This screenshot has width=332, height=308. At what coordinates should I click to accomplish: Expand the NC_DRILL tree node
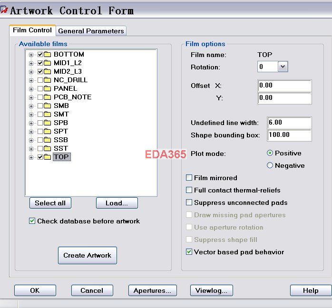pos(31,81)
